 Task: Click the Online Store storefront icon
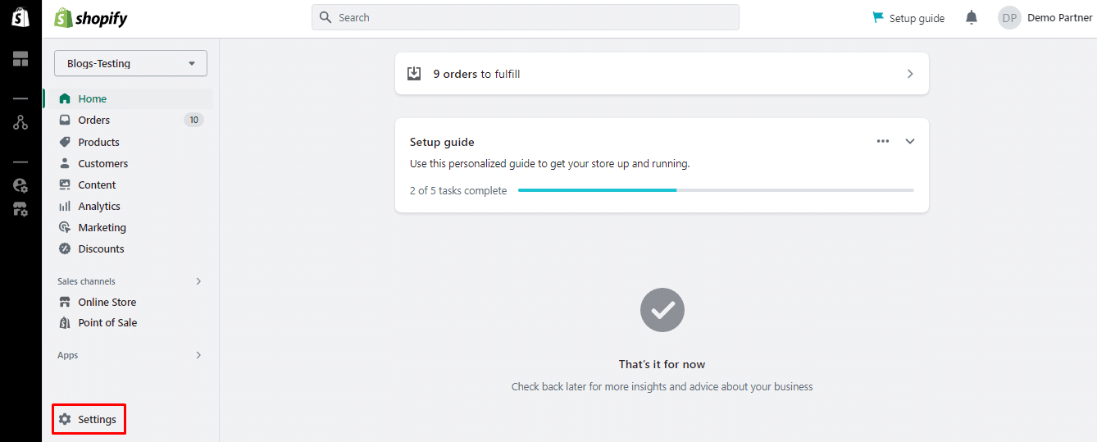65,302
